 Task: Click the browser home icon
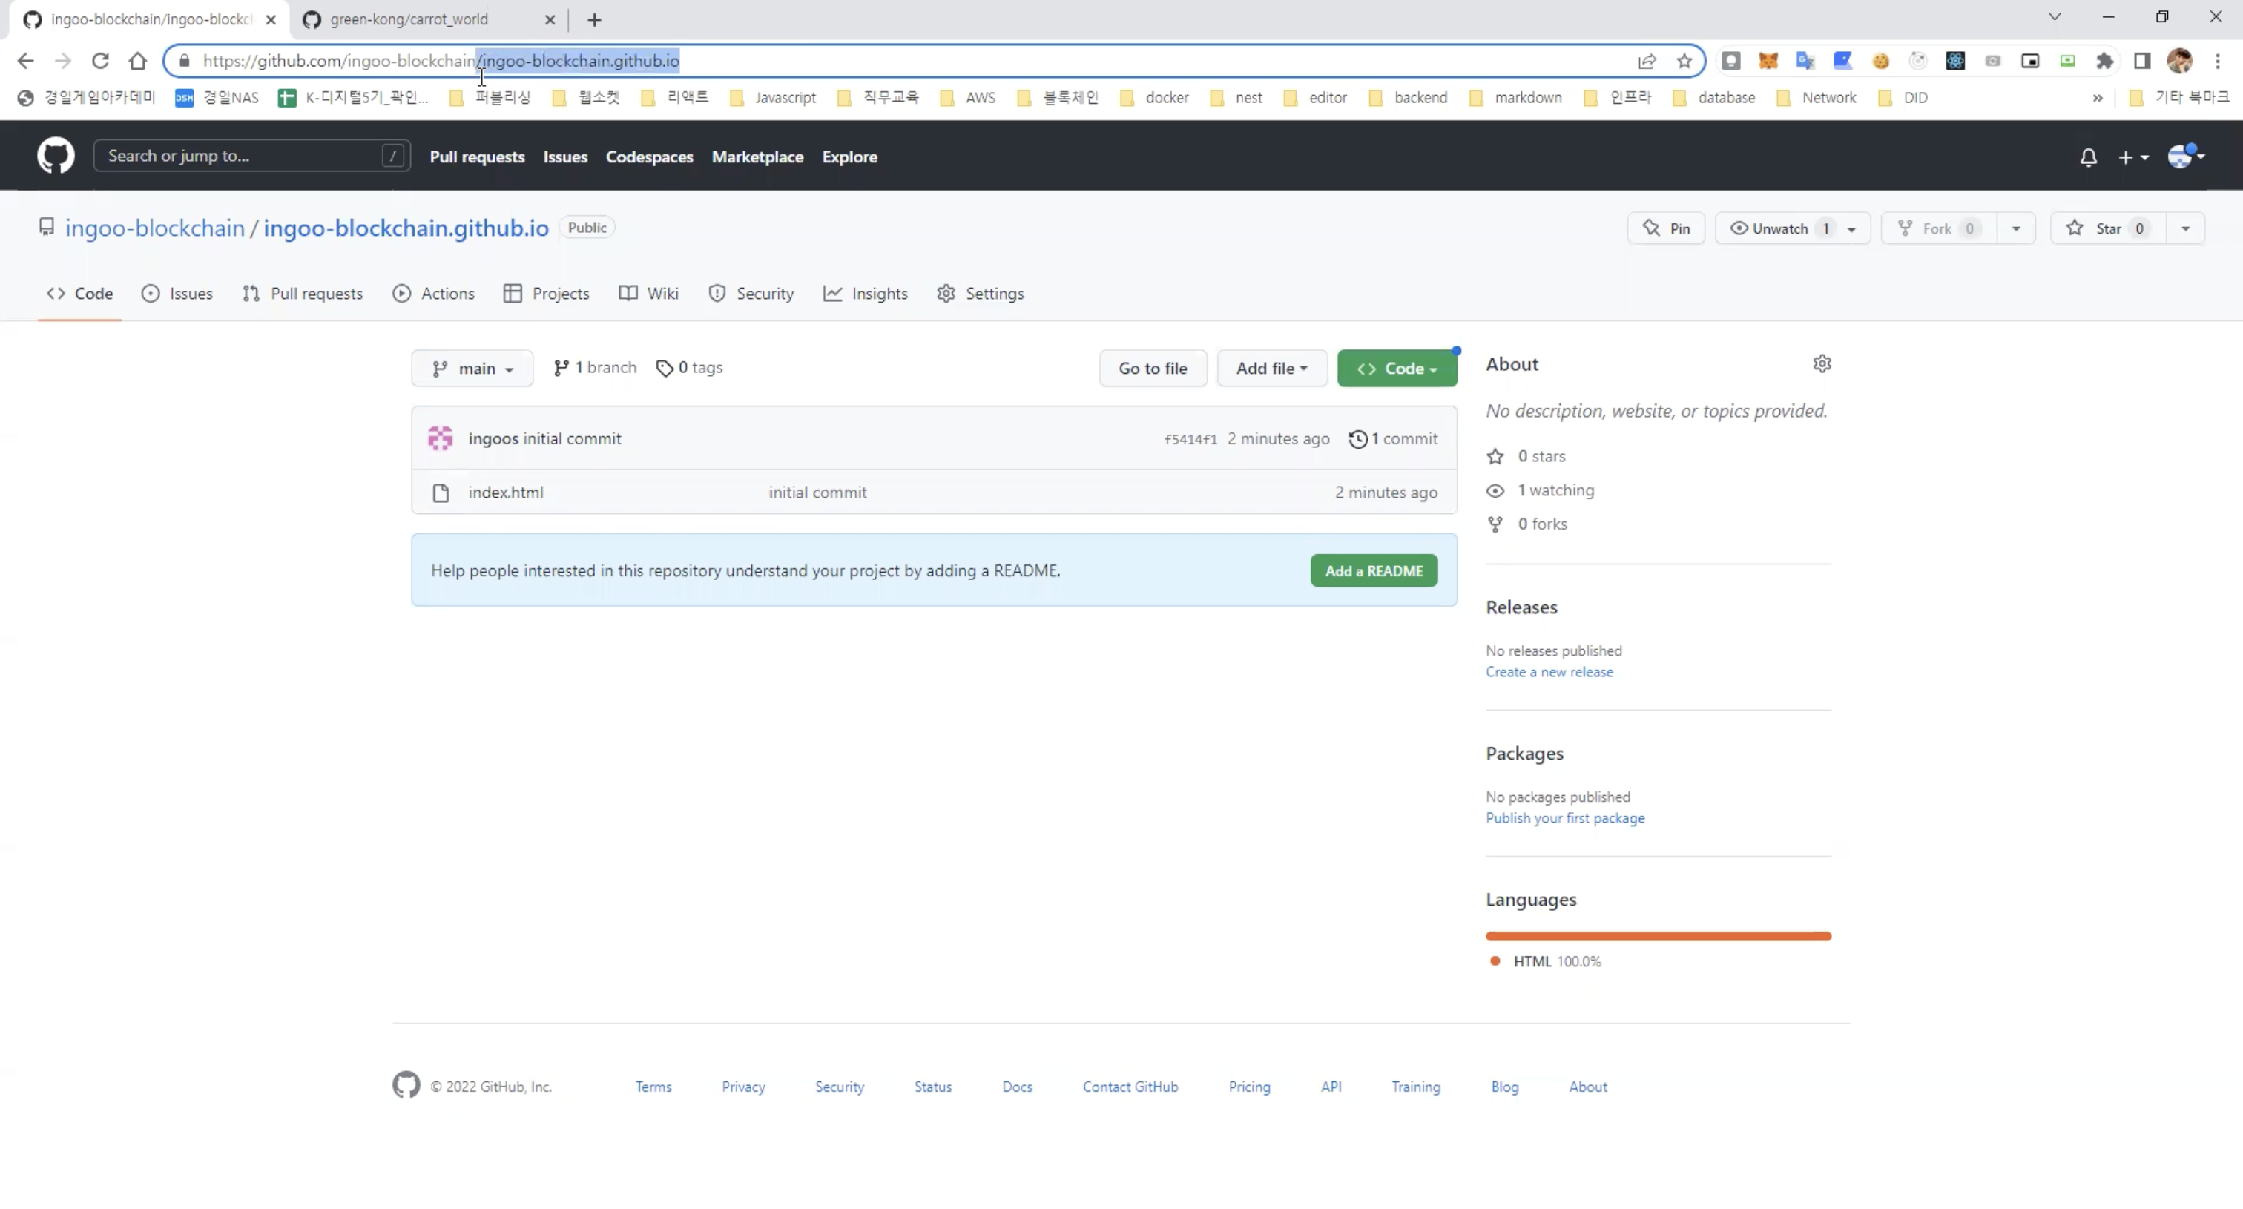tap(137, 61)
